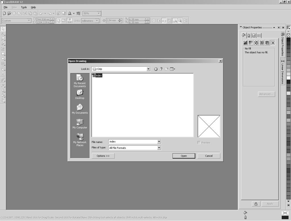Select the Outline pen tool

(x=3, y=90)
